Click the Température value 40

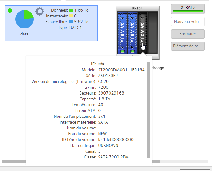click(x=101, y=105)
